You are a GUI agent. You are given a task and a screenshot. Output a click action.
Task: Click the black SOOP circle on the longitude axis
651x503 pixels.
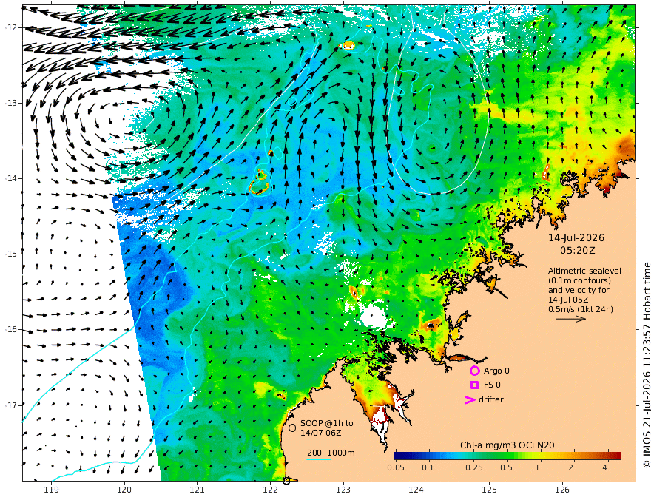point(286,481)
